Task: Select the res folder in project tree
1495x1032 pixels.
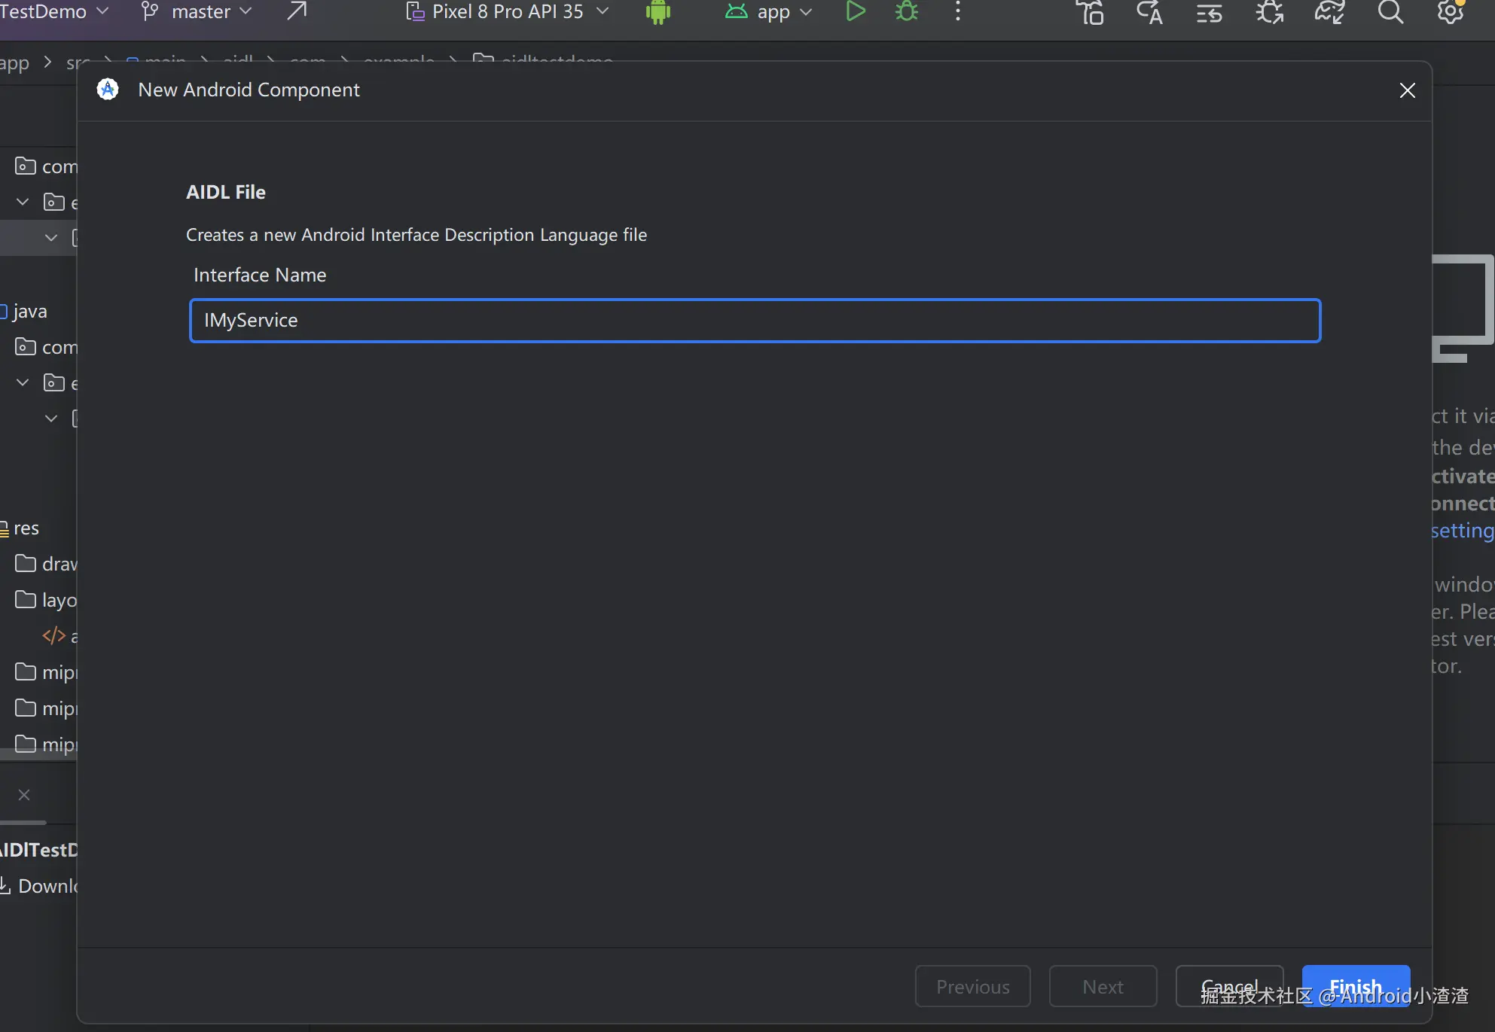Action: tap(26, 528)
